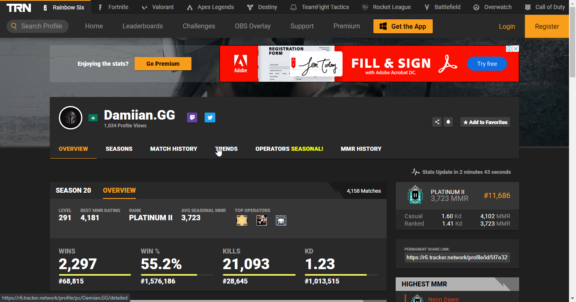Add the profile to Favorites

485,122
